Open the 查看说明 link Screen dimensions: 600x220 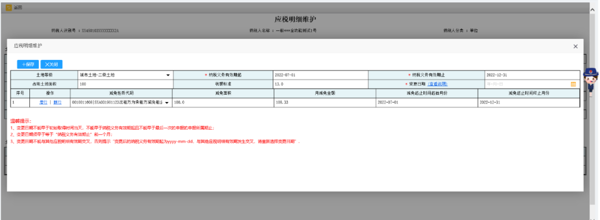point(437,84)
